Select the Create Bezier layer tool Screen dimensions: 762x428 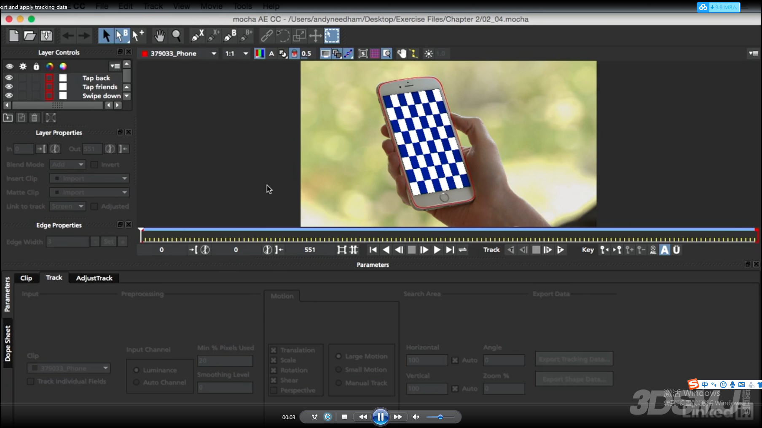(230, 36)
